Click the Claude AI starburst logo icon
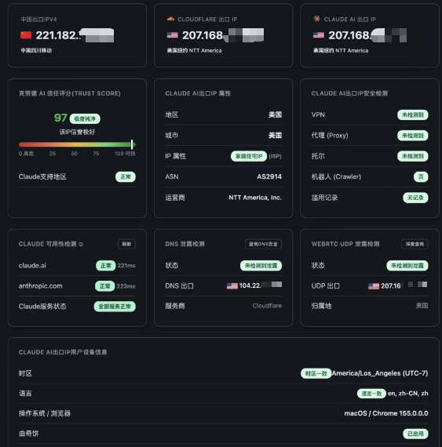Screen dimensions: 442x447 click(316, 19)
